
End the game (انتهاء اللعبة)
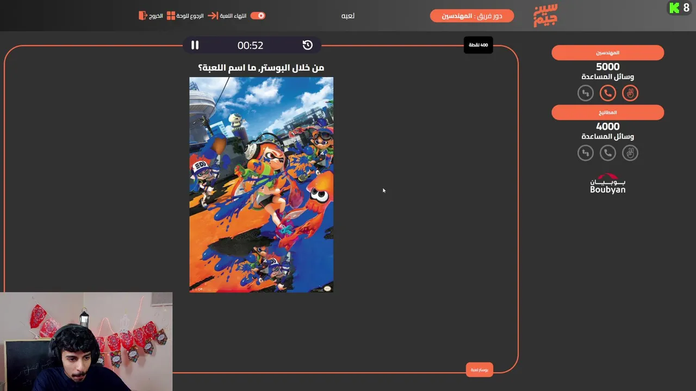227,16
